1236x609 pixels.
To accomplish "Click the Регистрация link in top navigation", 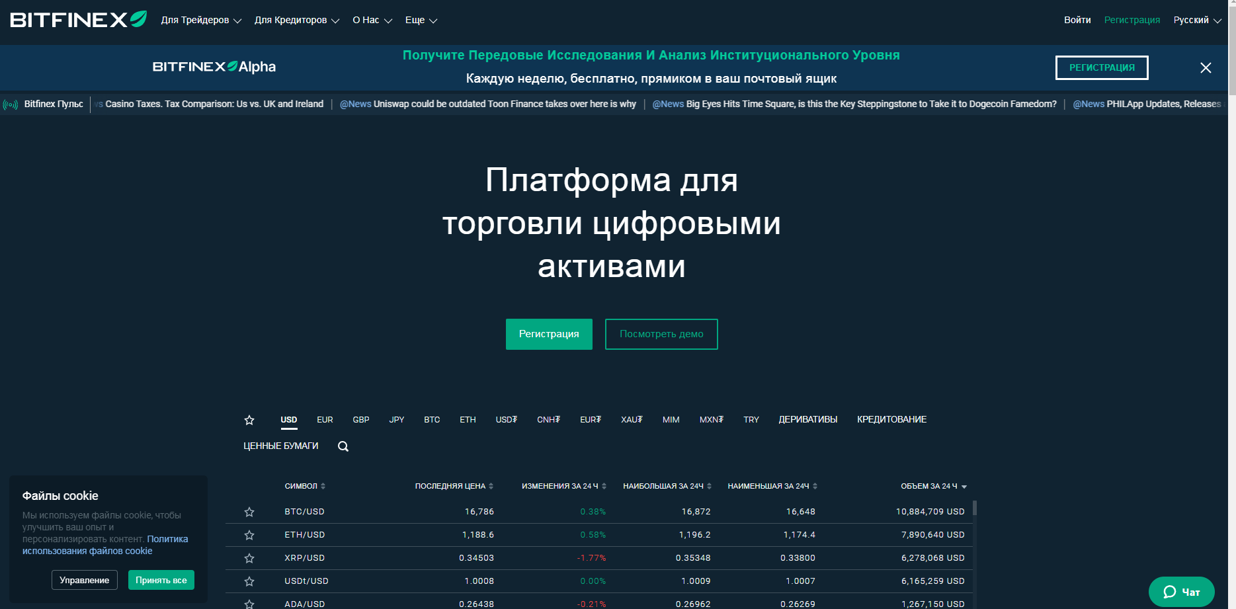I will pos(1132,20).
